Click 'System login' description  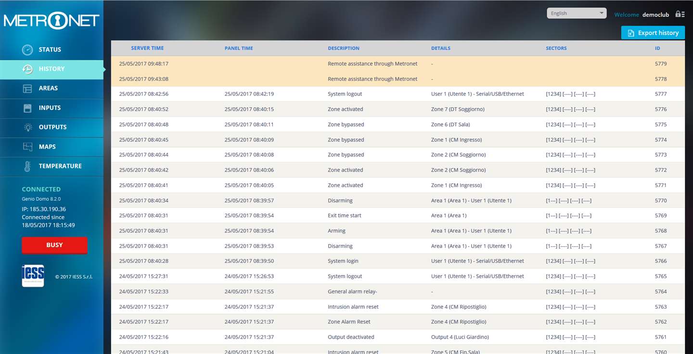click(x=343, y=261)
